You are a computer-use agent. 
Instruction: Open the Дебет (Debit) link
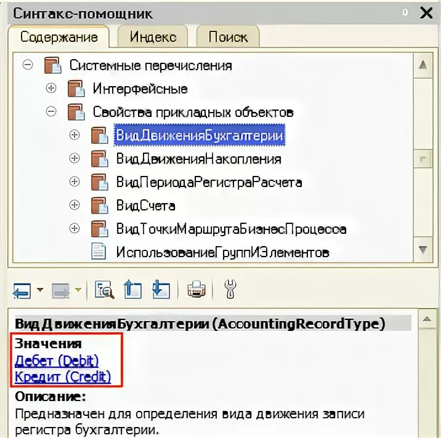click(57, 360)
